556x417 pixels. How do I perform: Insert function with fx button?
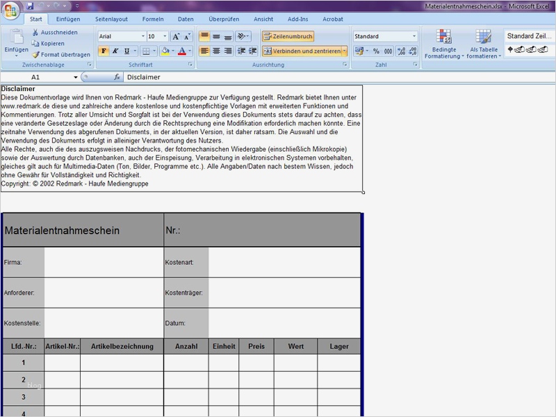(x=117, y=77)
